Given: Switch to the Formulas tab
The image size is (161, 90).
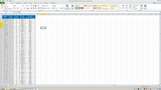Looking at the screenshot, I should 25,3.
